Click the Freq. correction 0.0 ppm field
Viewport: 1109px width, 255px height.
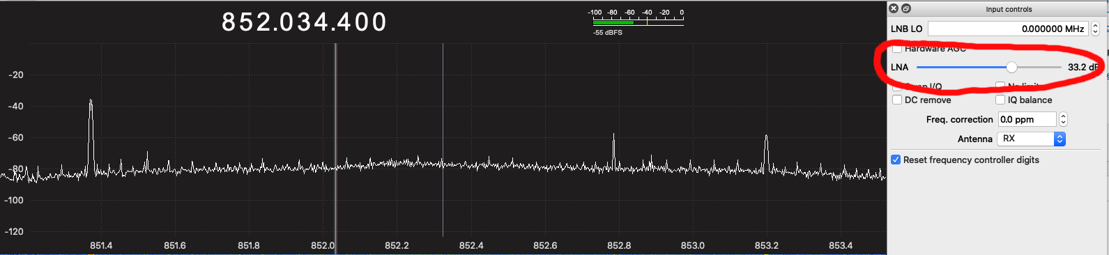(1027, 119)
